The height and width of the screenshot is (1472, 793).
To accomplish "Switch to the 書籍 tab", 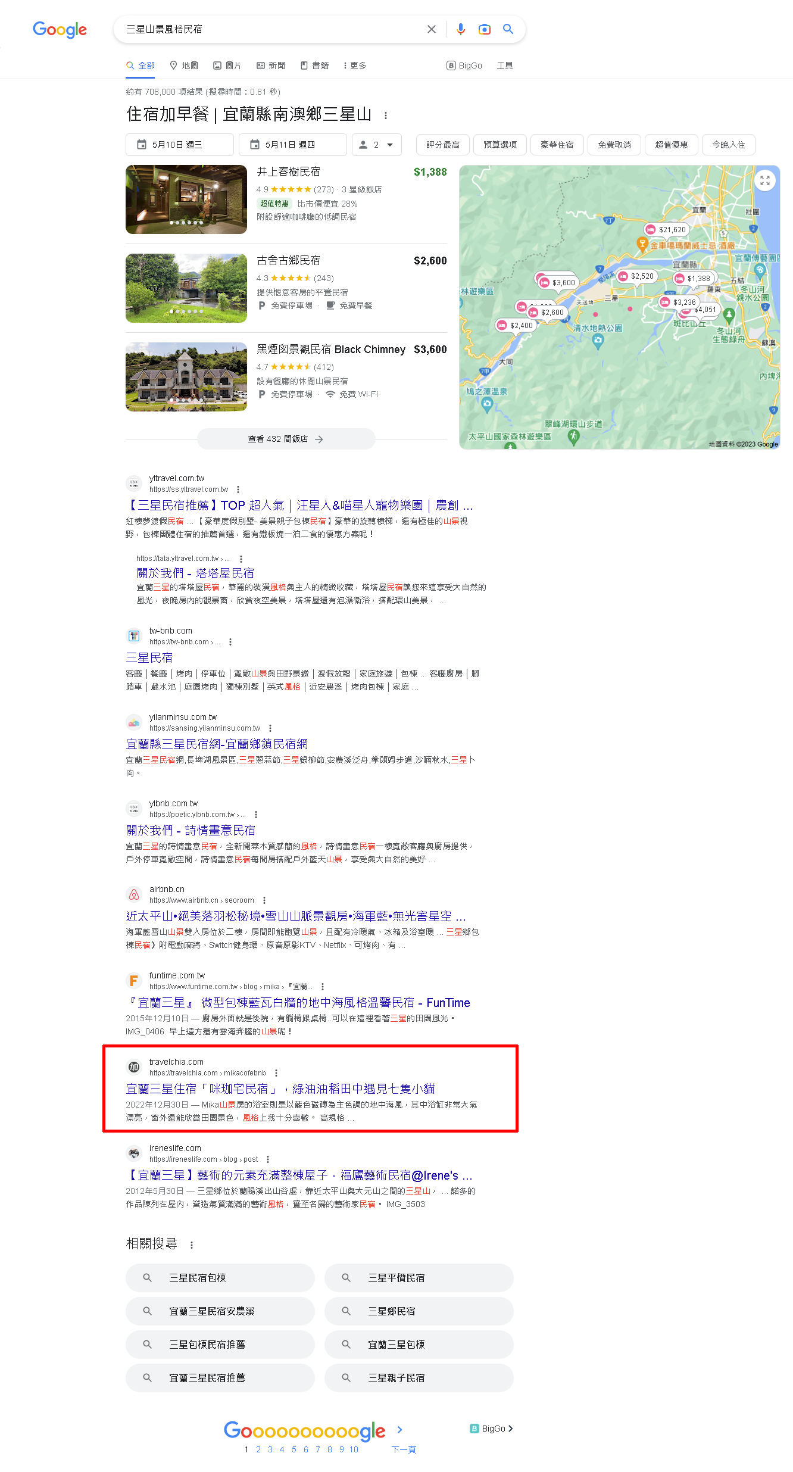I will click(314, 66).
